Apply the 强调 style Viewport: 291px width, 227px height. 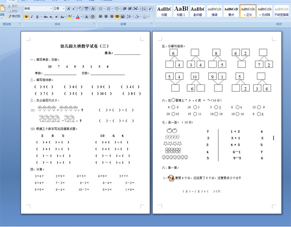(214, 11)
